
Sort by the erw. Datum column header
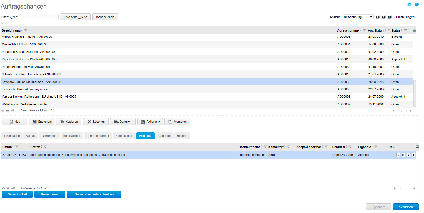(x=376, y=30)
